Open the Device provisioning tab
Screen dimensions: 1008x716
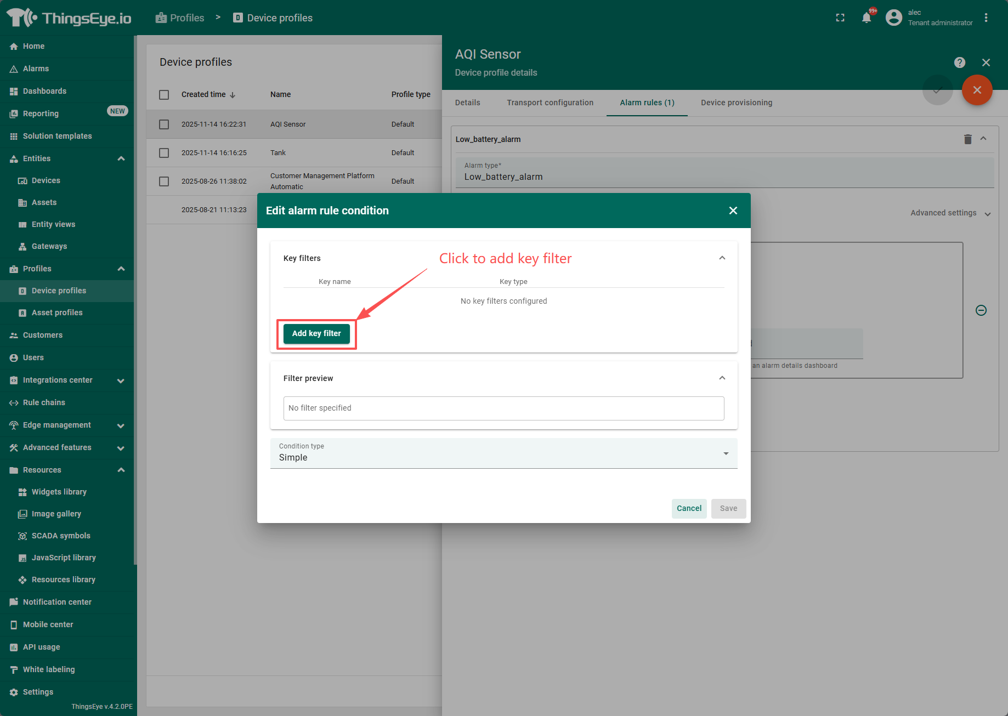tap(736, 103)
